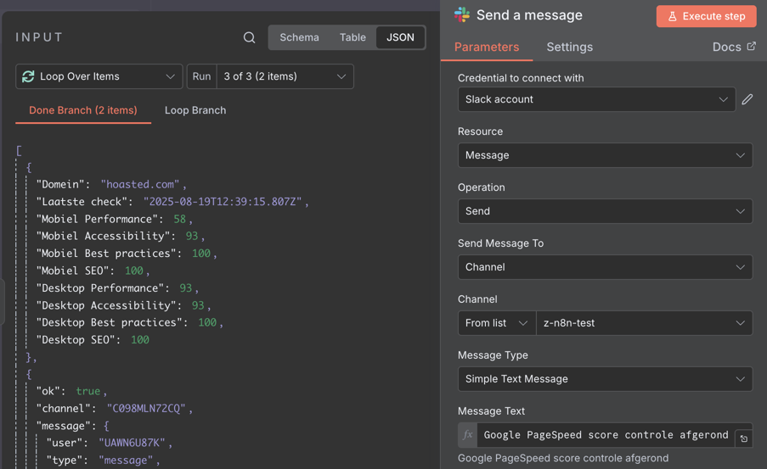Click the "Desktop Best practices" key
Viewport: 767px width, 469px height.
tap(109, 322)
